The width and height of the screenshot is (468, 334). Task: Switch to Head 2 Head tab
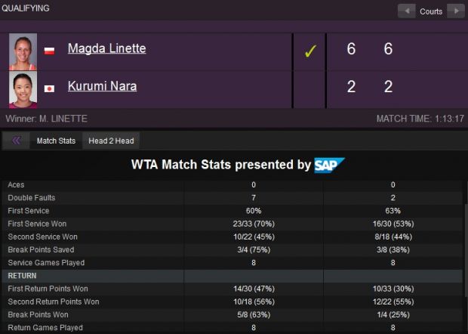click(x=111, y=141)
